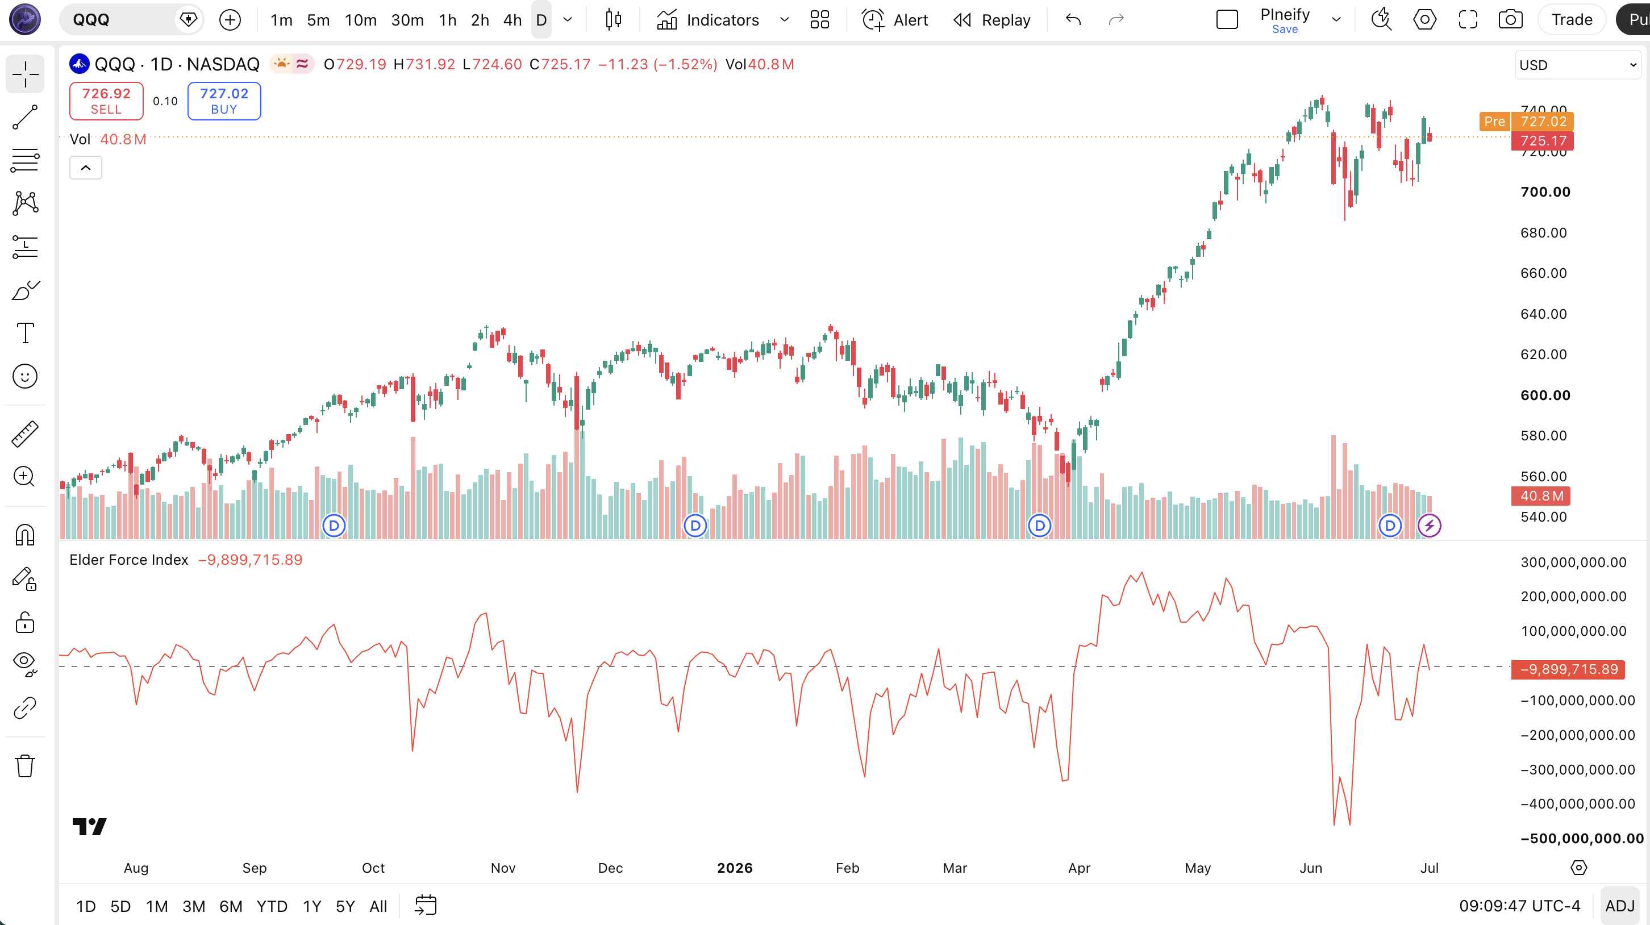
Task: Switch to 4h interval
Action: click(512, 20)
